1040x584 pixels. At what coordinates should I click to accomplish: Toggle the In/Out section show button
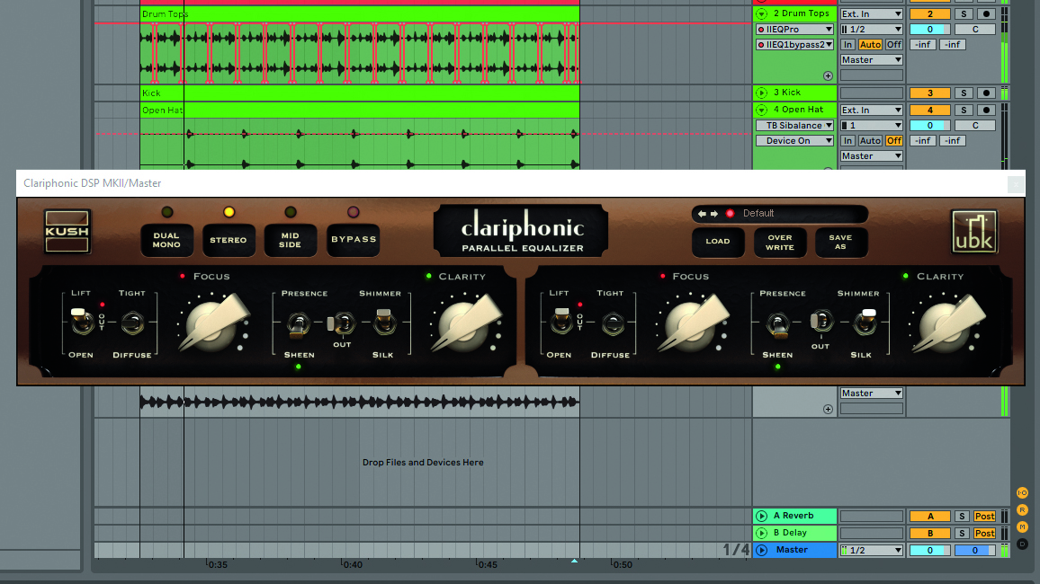point(1022,492)
